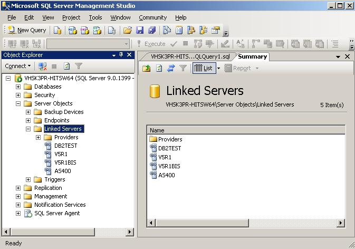Open the Connect dropdown in Object Explorer
Viewport: 355px width, 249px height.
[17, 66]
